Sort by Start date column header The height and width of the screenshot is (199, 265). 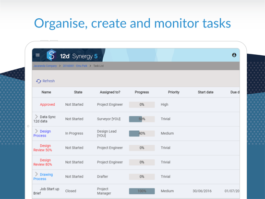coord(205,92)
